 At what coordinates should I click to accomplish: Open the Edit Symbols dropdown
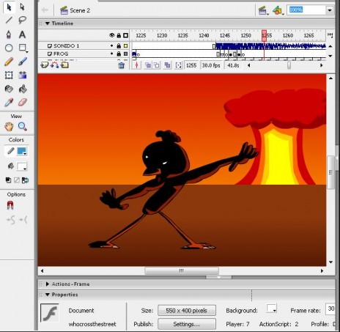[278, 10]
